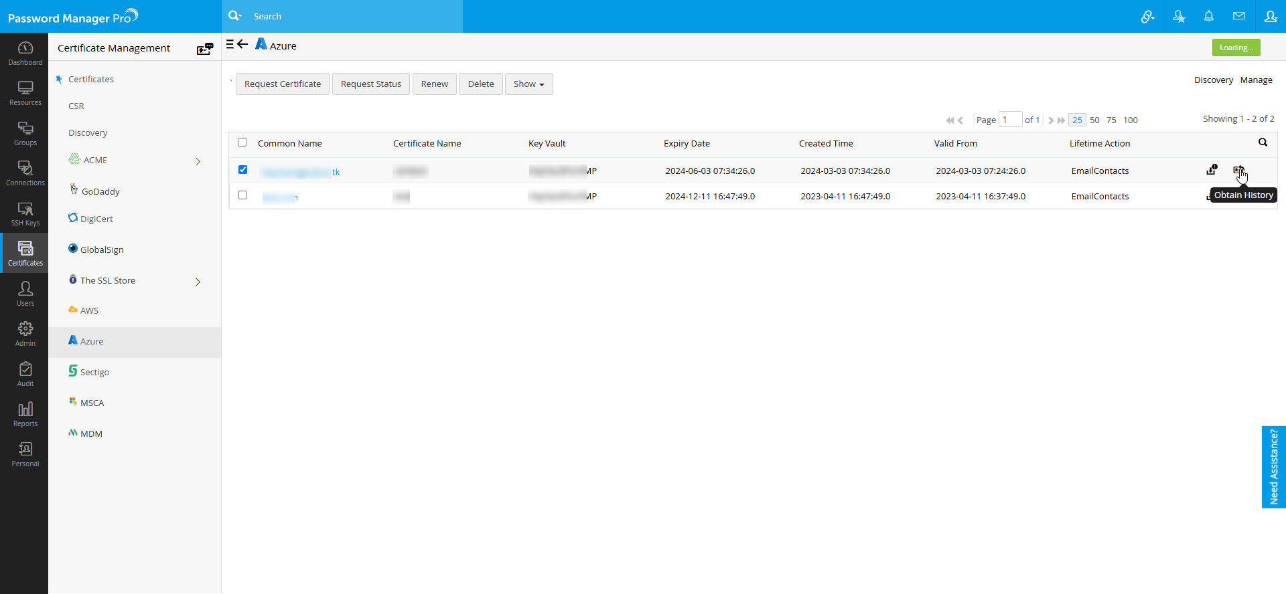1286x594 pixels.
Task: Select Sectigo in the certificate menu
Action: (94, 372)
